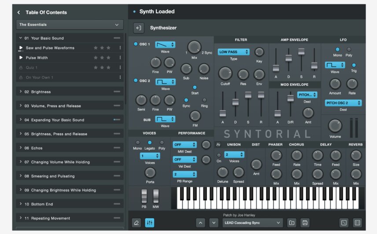Click the waveform icon next to UNISON
Viewport: 377px width, 234px height.
218,144
